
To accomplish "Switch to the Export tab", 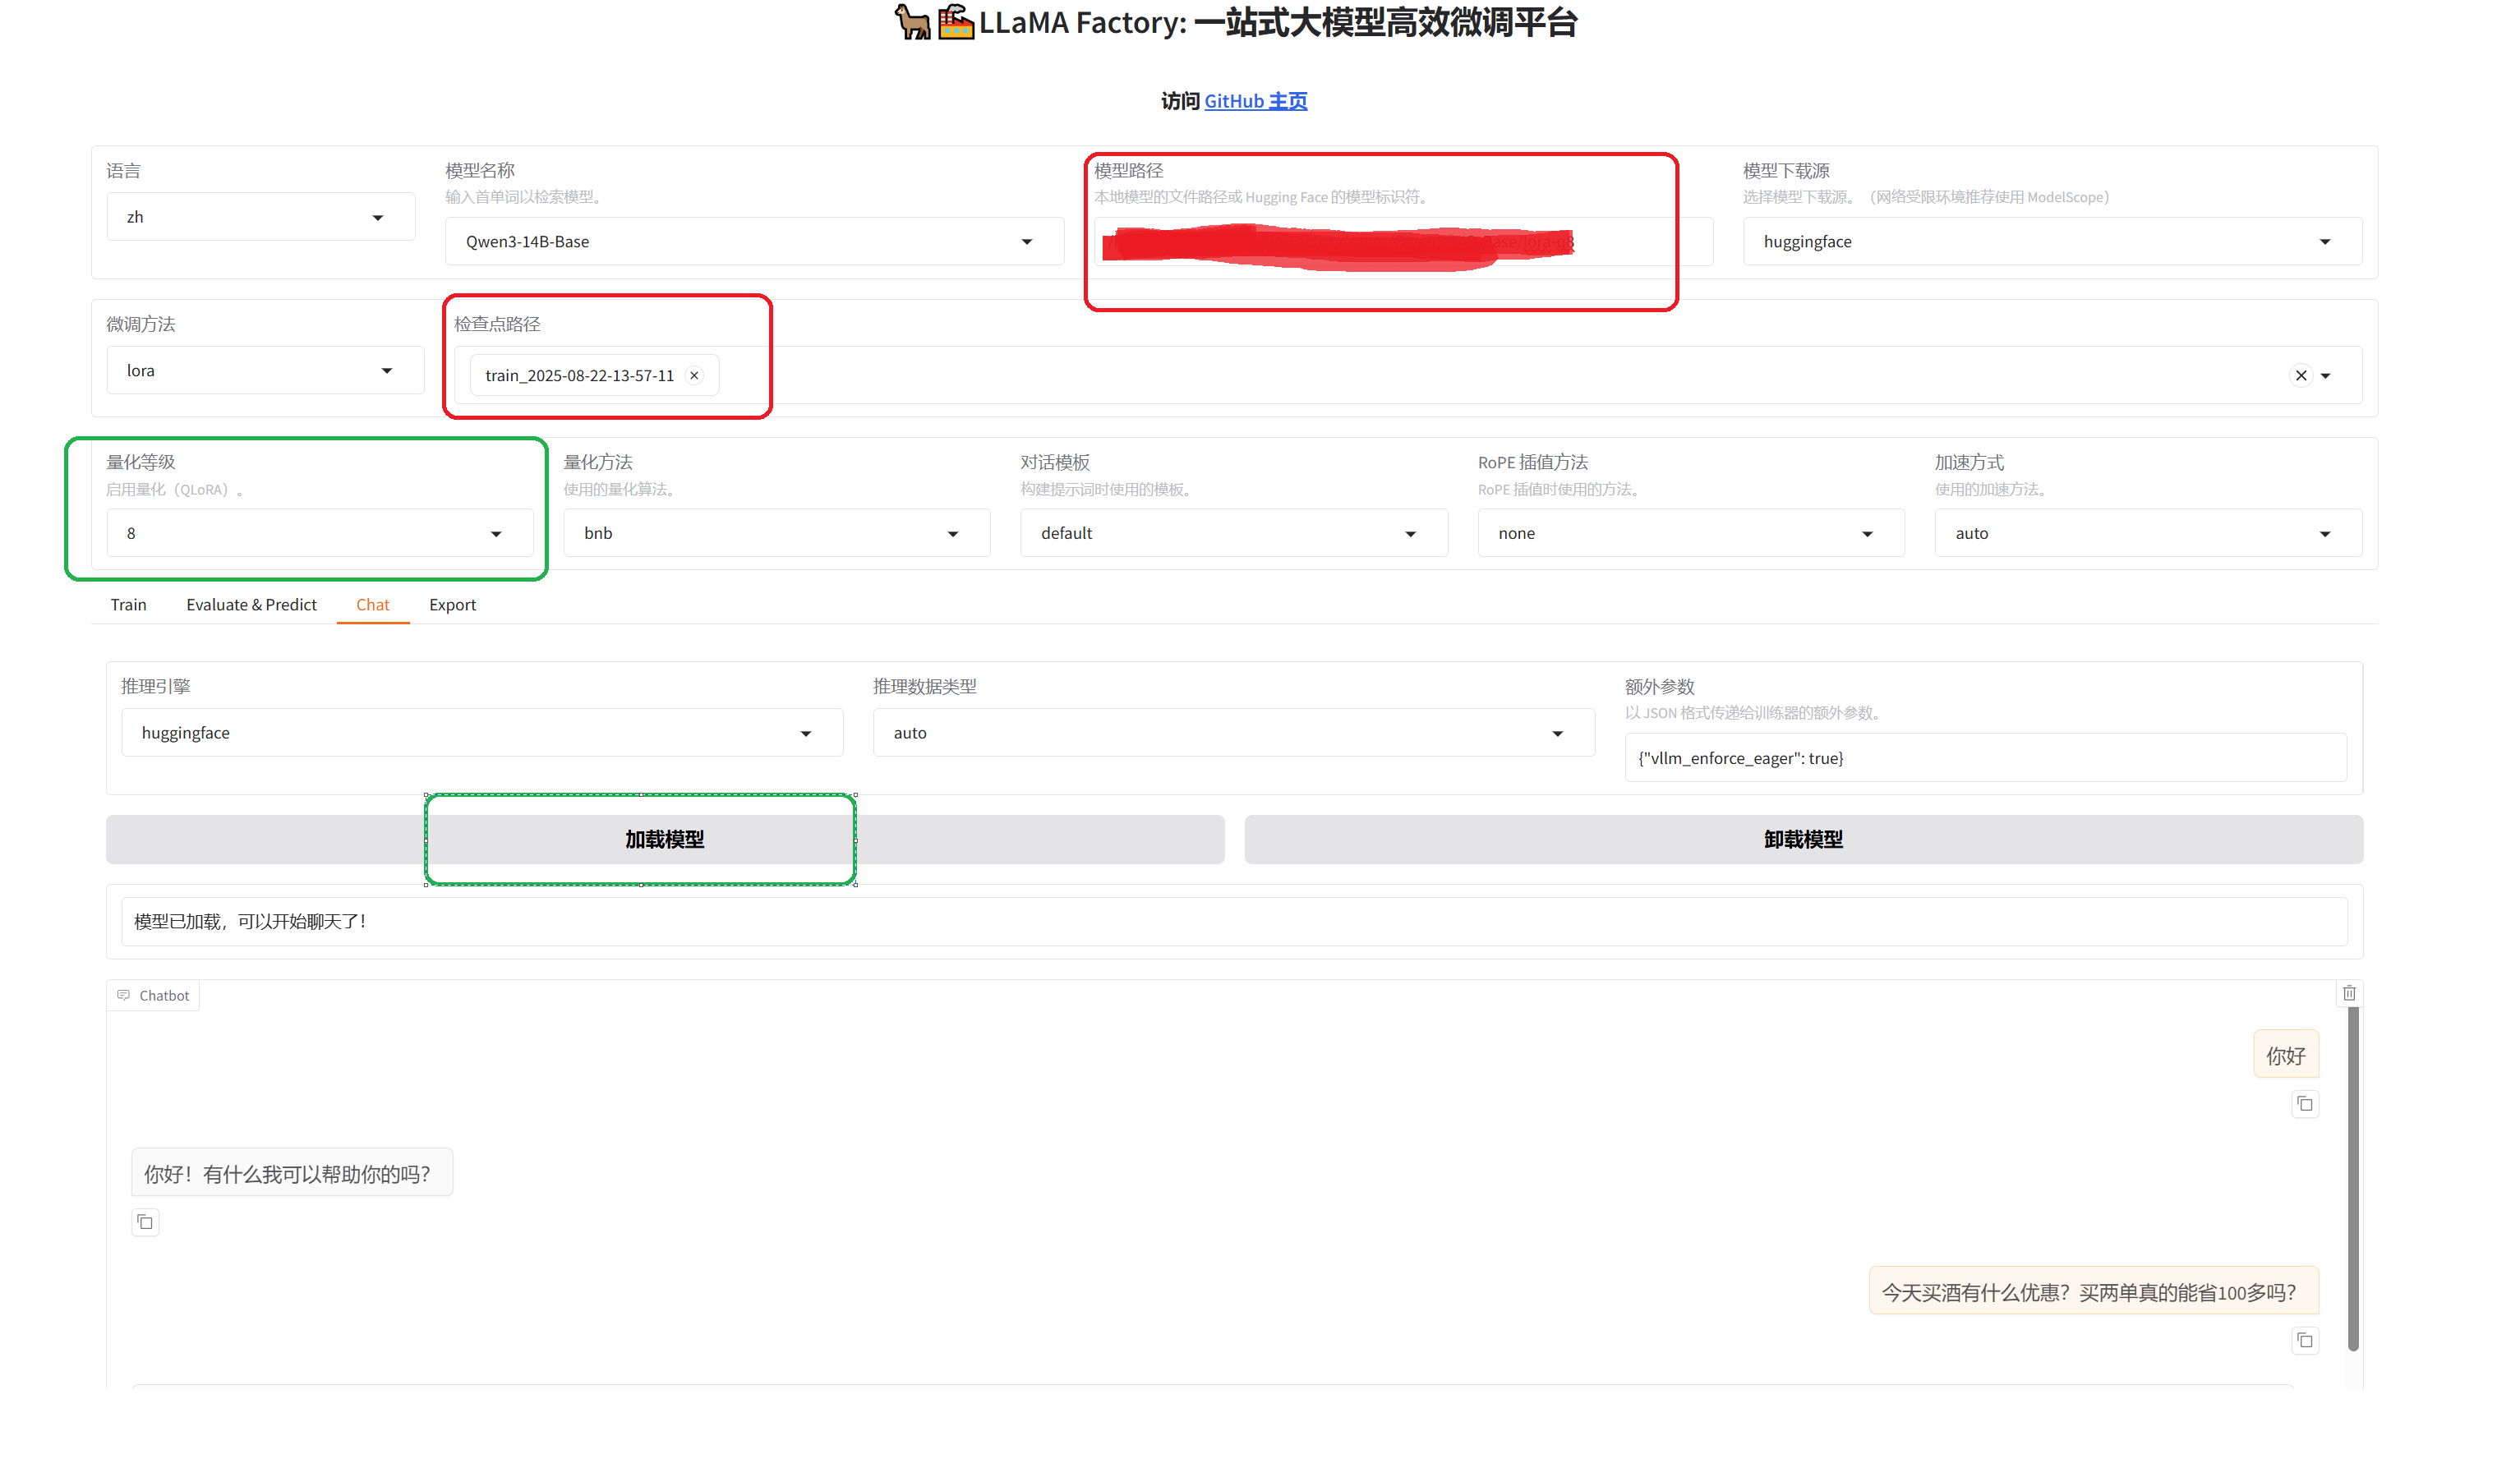I will pos(452,605).
